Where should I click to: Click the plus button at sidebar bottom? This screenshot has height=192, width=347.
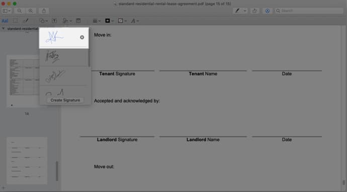3,188
